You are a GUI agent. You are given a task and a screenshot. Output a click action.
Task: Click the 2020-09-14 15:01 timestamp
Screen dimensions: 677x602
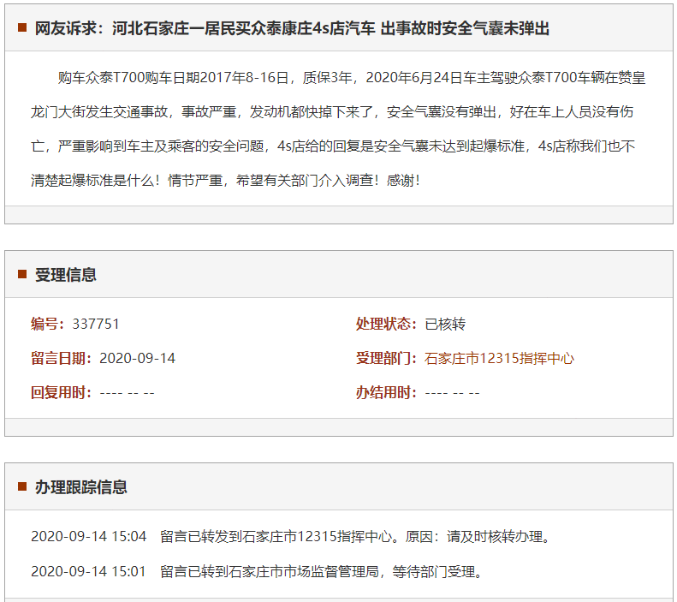point(88,571)
